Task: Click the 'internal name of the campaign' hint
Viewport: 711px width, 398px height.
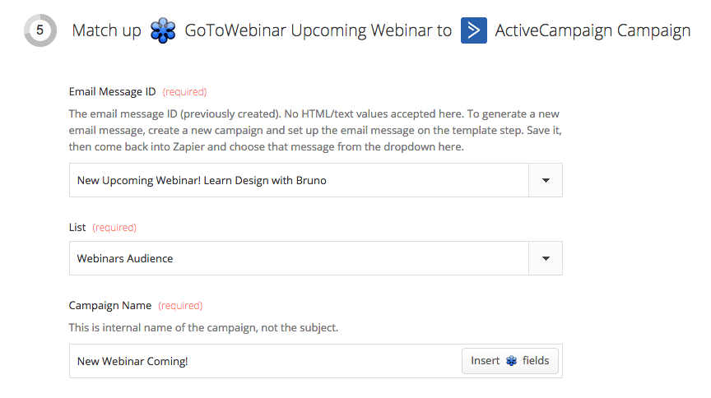Action: [x=203, y=327]
